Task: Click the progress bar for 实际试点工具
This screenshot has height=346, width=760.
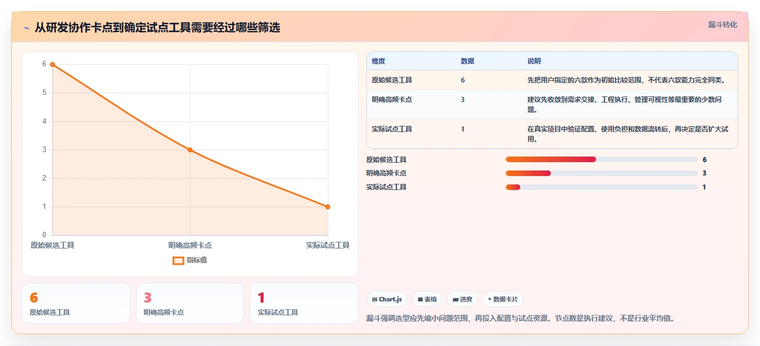Action: [602, 187]
